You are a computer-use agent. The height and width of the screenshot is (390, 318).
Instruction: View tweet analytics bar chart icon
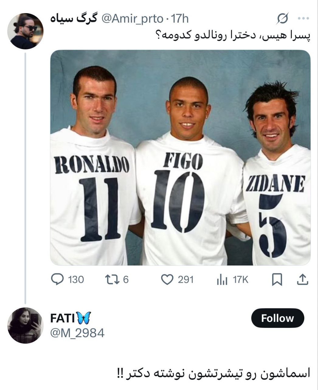[222, 280]
